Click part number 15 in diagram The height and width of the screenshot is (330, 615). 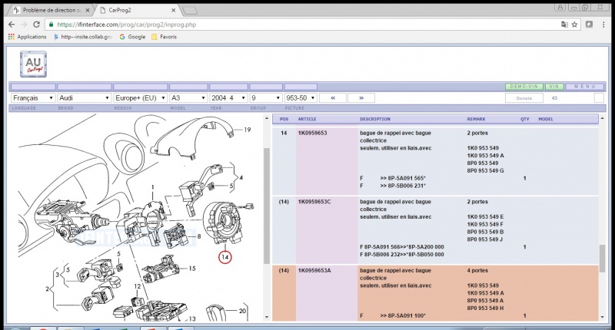tap(192, 269)
